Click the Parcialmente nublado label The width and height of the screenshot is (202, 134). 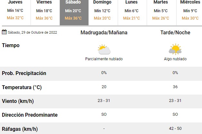tap(104, 59)
